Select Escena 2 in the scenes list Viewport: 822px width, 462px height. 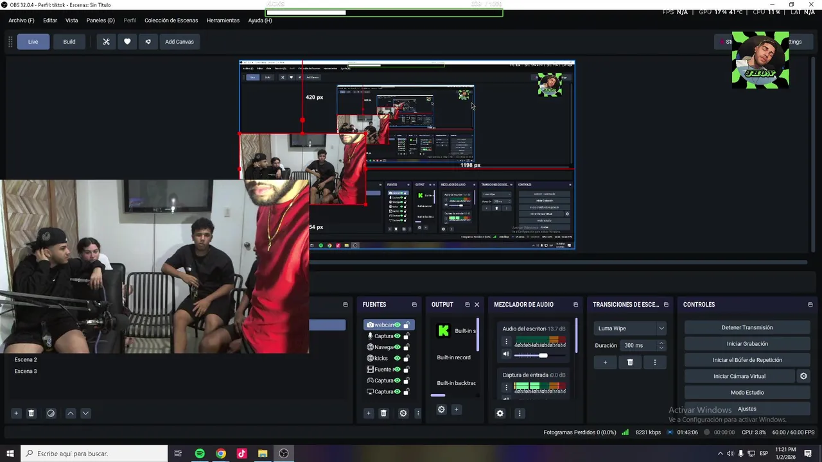[x=26, y=359]
